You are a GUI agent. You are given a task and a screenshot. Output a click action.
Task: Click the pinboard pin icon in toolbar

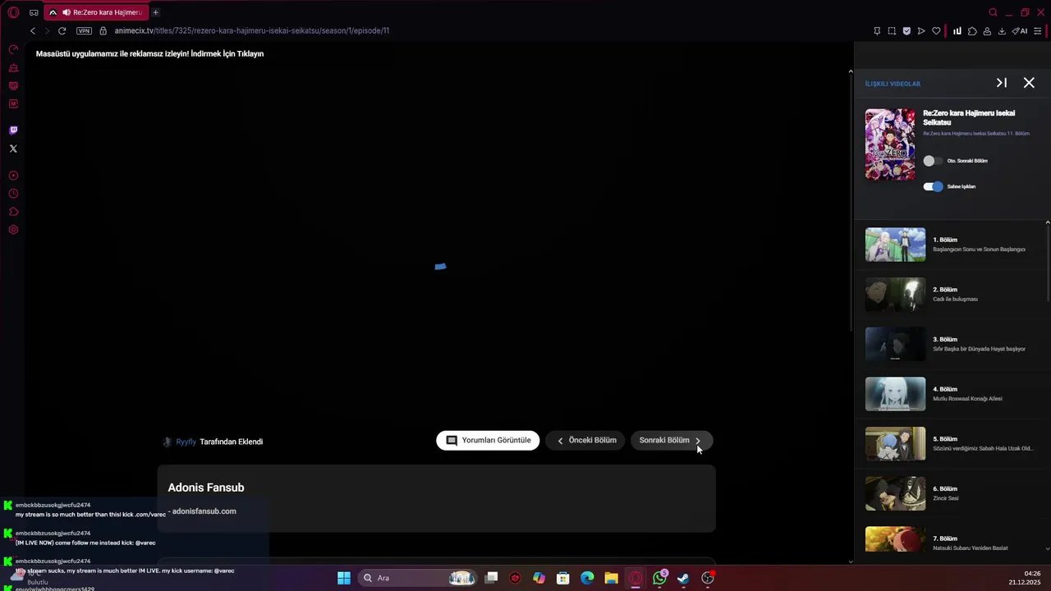[877, 31]
